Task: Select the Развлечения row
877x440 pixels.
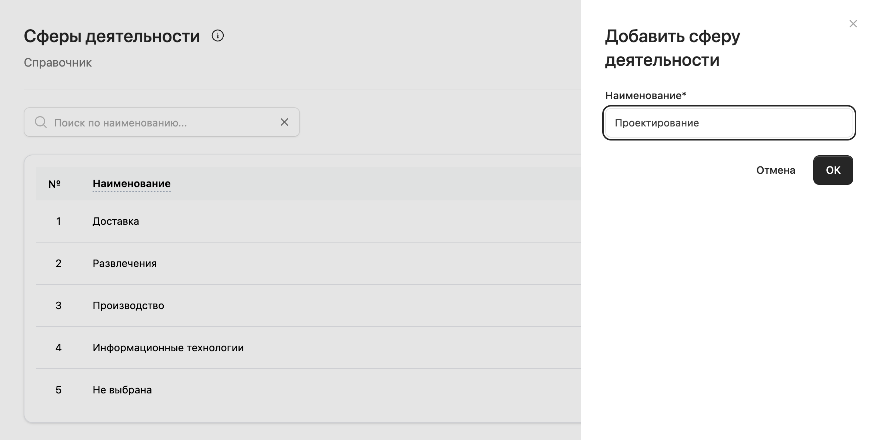Action: pyautogui.click(x=308, y=263)
